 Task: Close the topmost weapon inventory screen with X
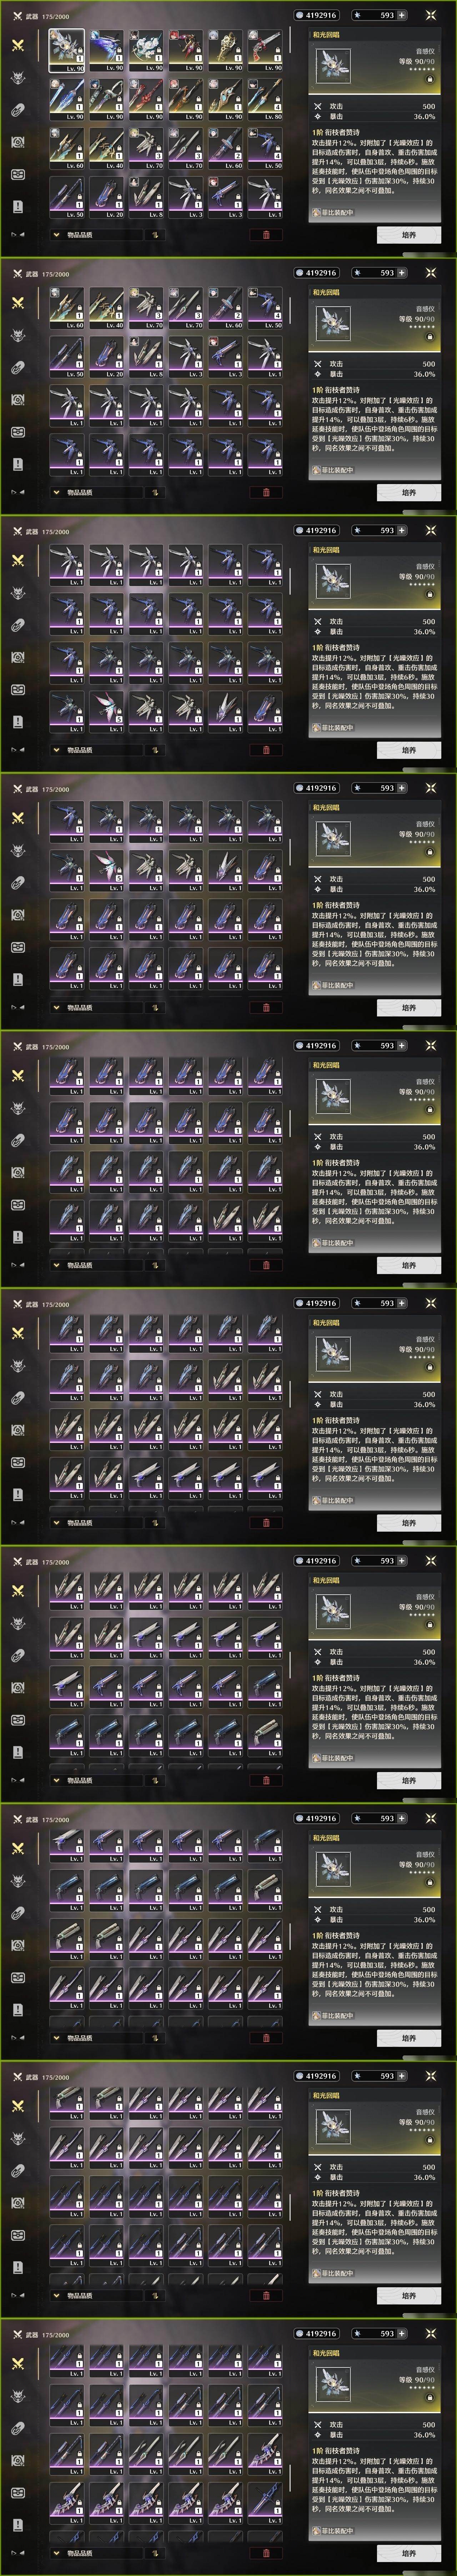pyautogui.click(x=431, y=15)
